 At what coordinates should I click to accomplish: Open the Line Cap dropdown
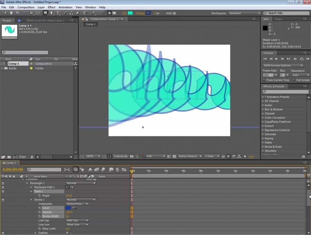[x=77, y=221]
